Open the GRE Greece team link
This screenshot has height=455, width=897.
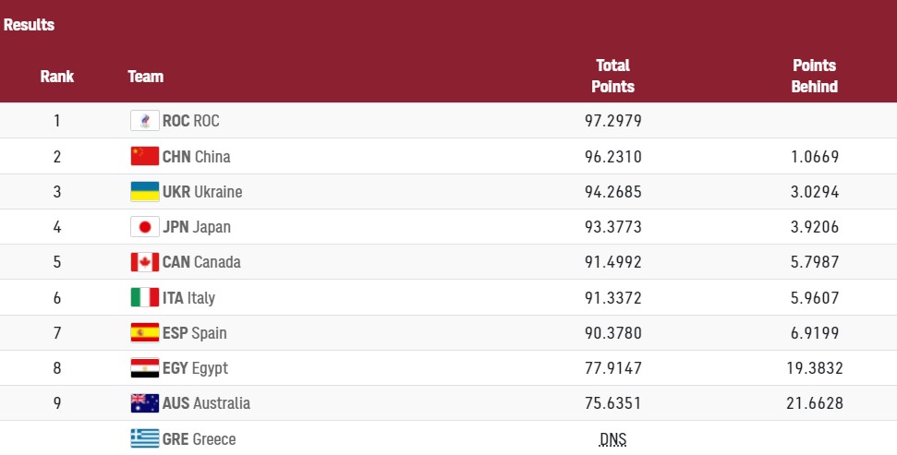tap(199, 439)
